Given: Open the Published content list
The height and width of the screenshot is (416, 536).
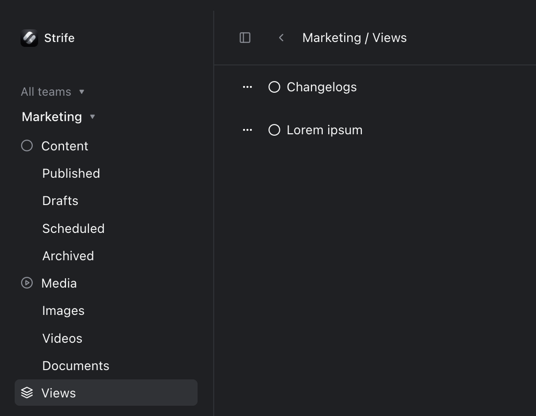Looking at the screenshot, I should point(71,173).
